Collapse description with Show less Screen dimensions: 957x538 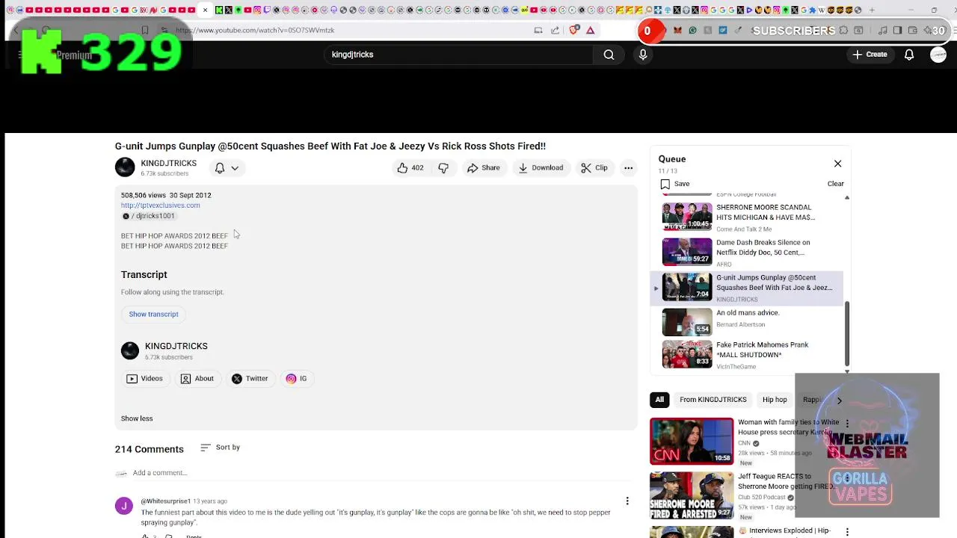coord(137,418)
